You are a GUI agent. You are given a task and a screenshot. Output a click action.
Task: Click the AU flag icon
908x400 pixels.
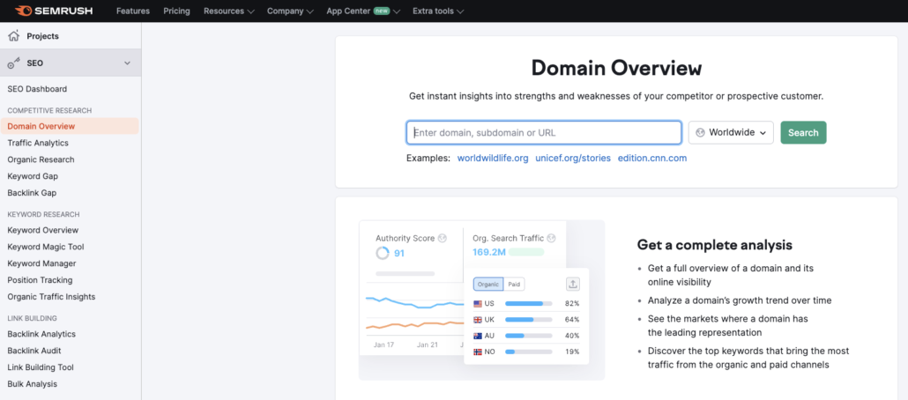(478, 336)
